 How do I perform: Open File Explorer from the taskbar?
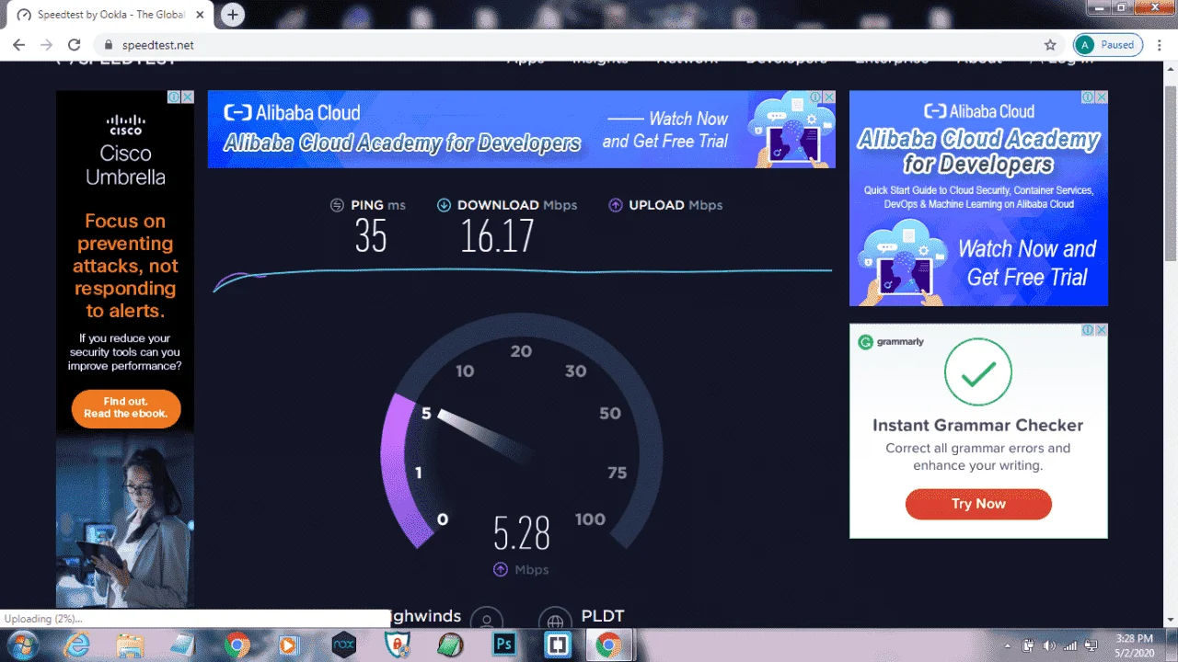click(130, 645)
